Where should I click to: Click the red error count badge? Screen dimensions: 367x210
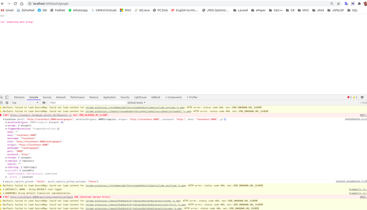(350, 97)
